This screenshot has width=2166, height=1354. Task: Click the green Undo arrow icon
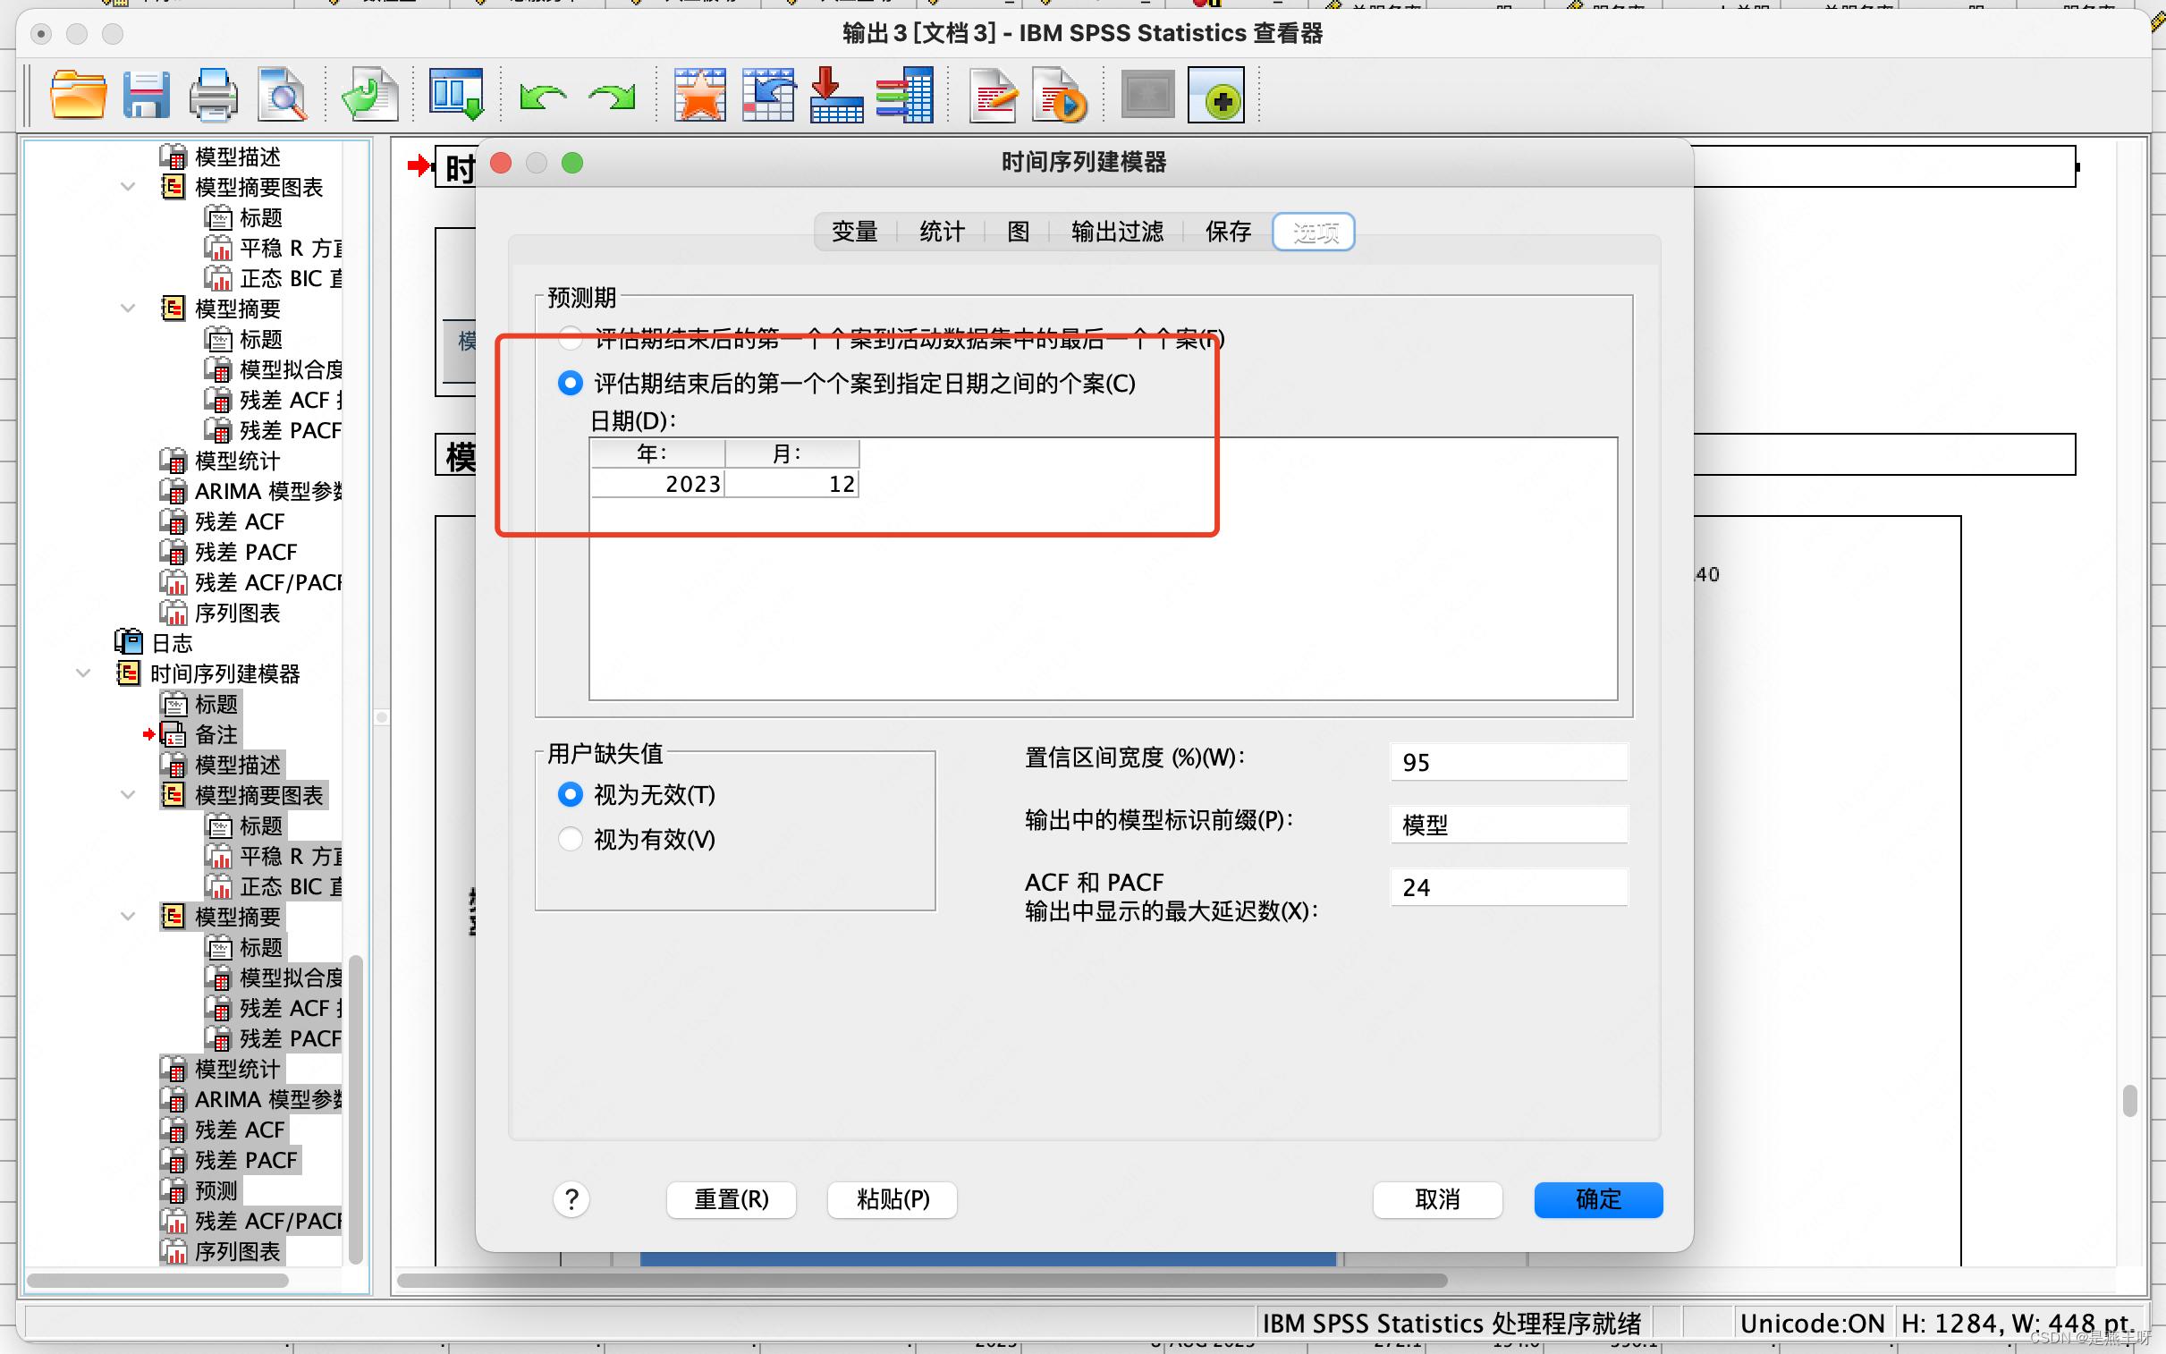pos(542,96)
